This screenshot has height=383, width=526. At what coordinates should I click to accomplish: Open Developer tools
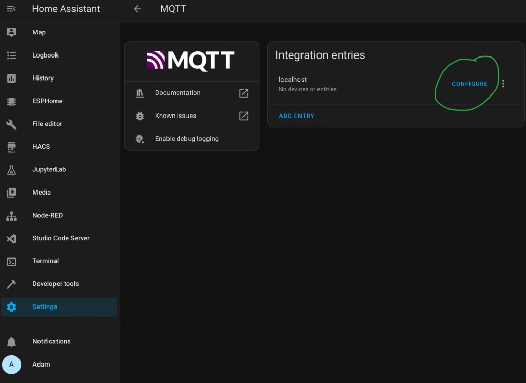coord(55,283)
